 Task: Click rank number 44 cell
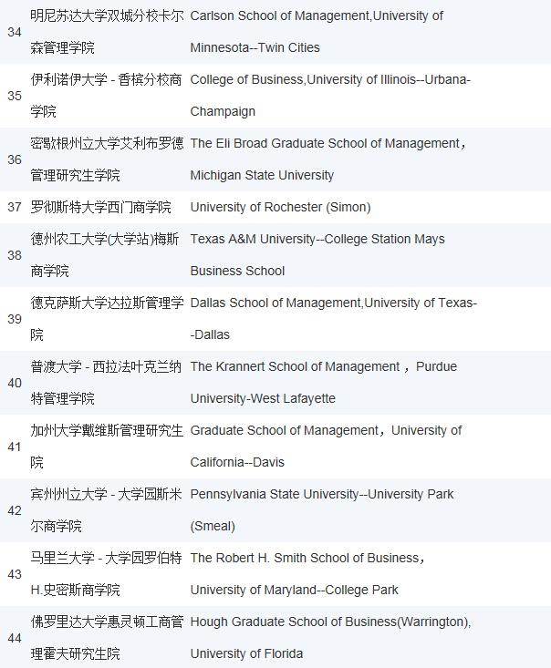[x=15, y=638]
